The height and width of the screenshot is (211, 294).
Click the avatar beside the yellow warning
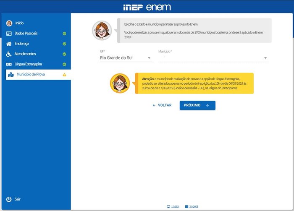pos(120,83)
